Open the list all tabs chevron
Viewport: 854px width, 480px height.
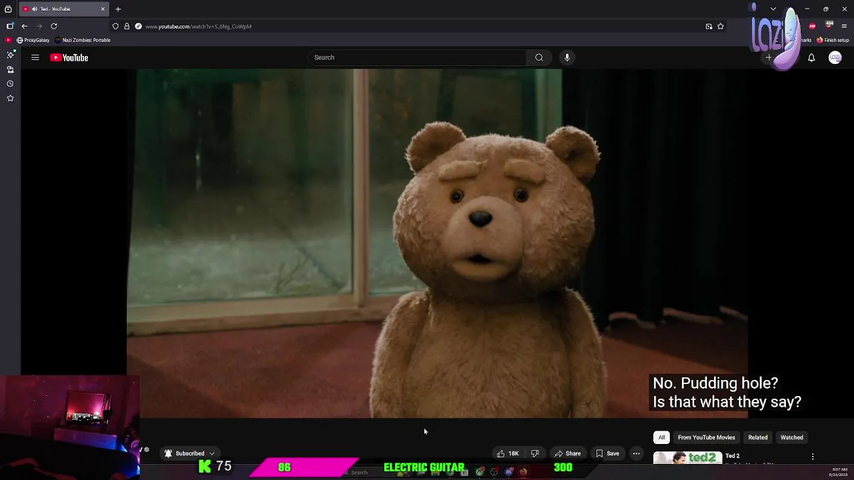(773, 9)
